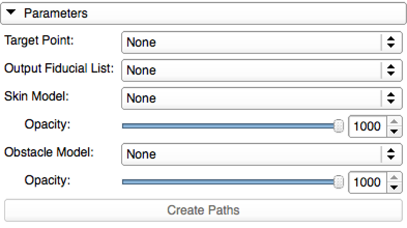
Task: Click the Create Paths button
Action: click(203, 210)
